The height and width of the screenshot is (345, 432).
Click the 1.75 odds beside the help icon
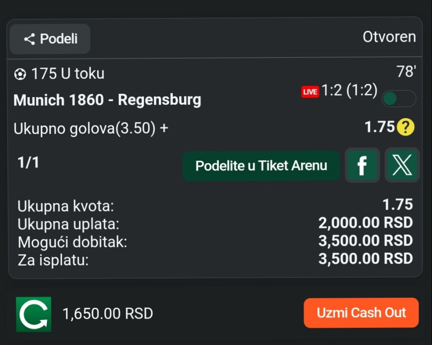coord(379,127)
